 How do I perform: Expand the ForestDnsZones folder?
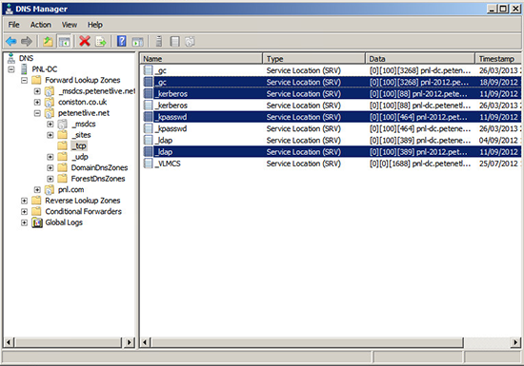(x=50, y=179)
